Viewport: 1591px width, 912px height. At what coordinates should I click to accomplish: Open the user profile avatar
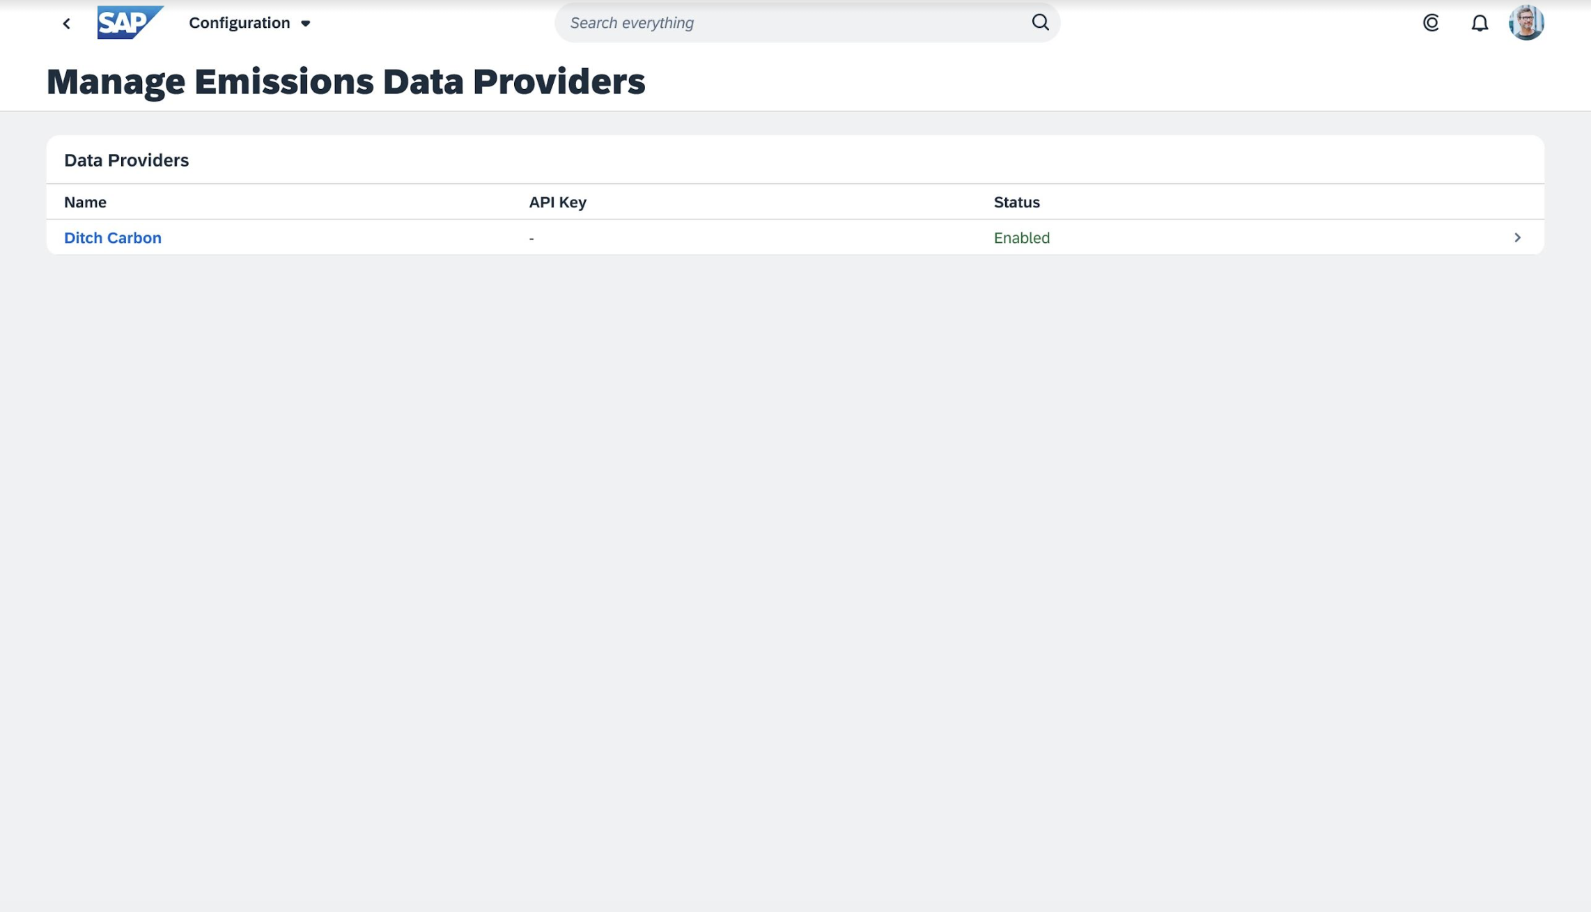pyautogui.click(x=1528, y=22)
